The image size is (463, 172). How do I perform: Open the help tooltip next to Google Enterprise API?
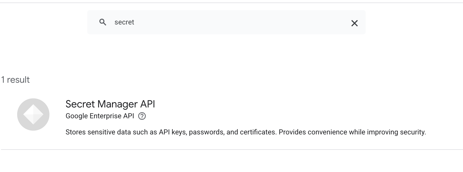(142, 116)
